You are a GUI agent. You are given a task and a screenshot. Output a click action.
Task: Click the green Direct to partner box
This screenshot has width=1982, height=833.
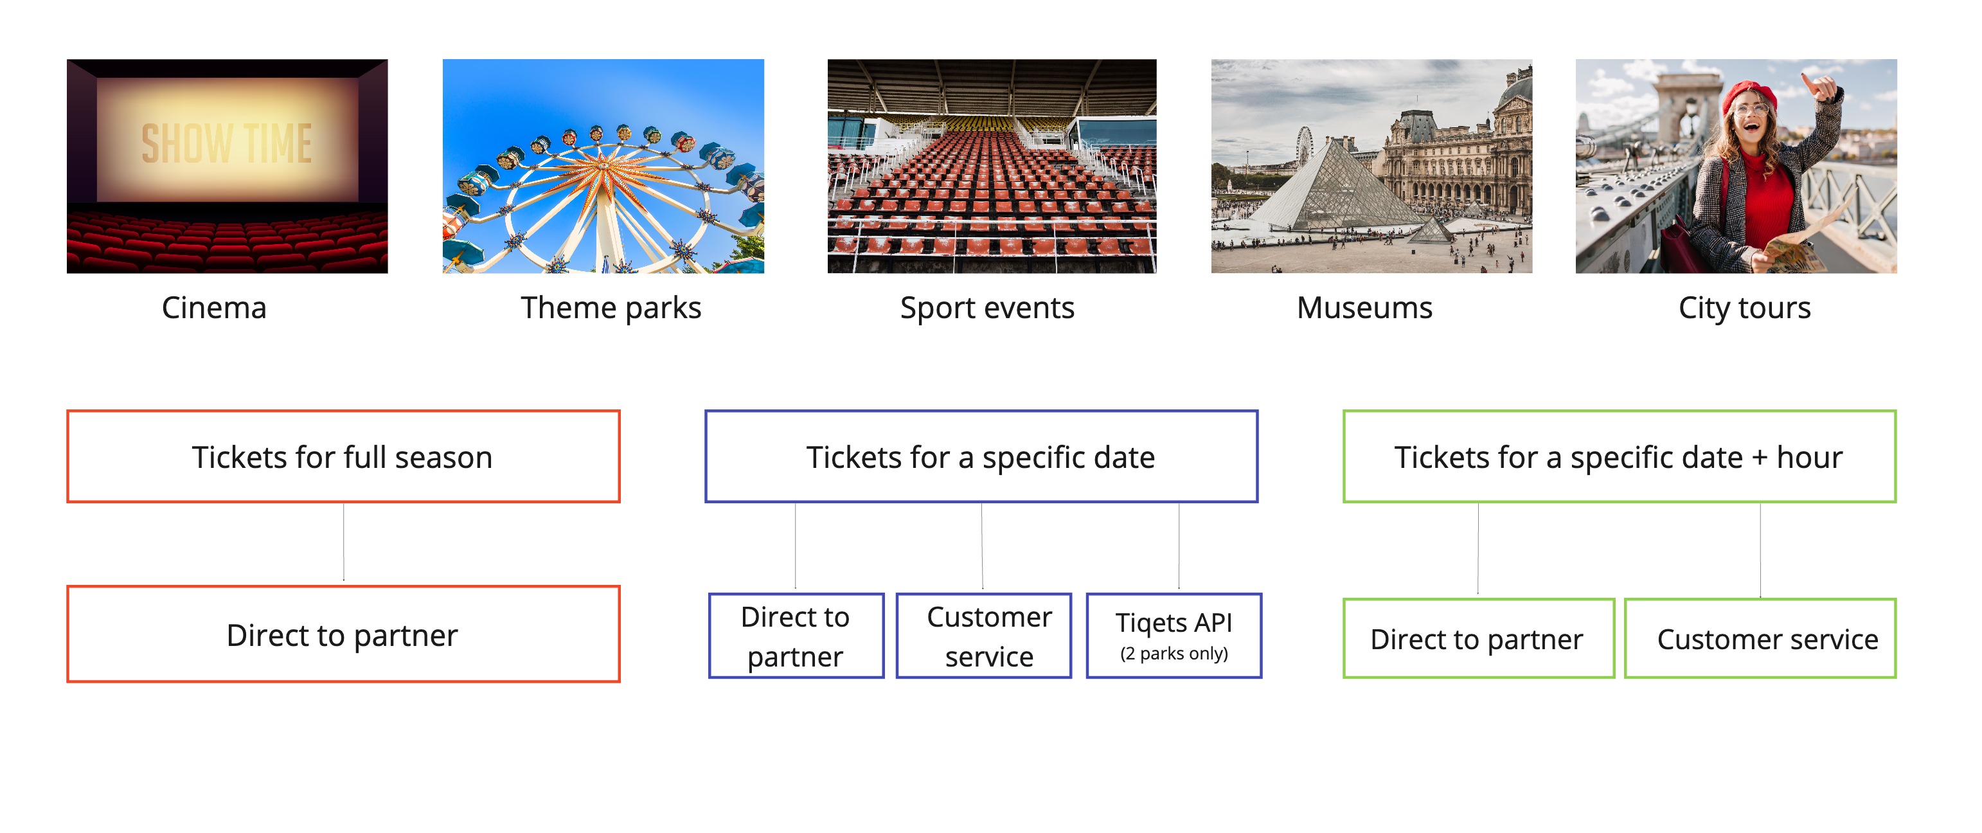click(x=1478, y=638)
